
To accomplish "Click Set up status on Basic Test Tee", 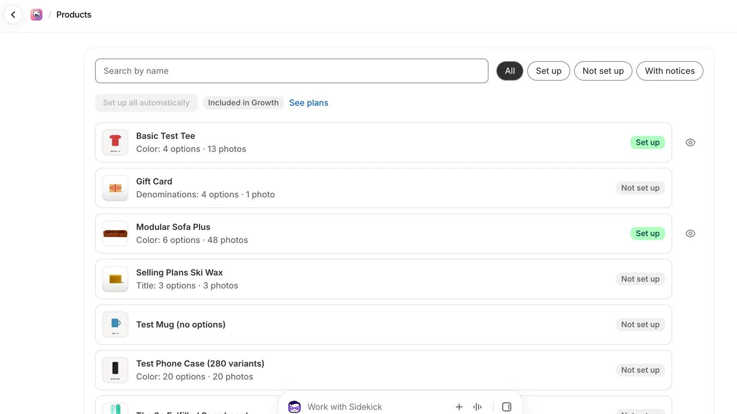I will coord(647,143).
